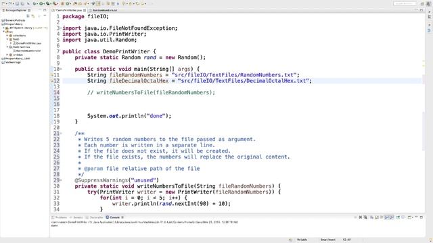Click the yellow warning mark in overview ruler
The image size is (433, 243).
(x=424, y=65)
